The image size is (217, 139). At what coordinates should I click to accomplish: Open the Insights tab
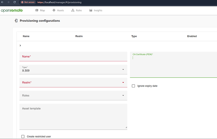98,10
